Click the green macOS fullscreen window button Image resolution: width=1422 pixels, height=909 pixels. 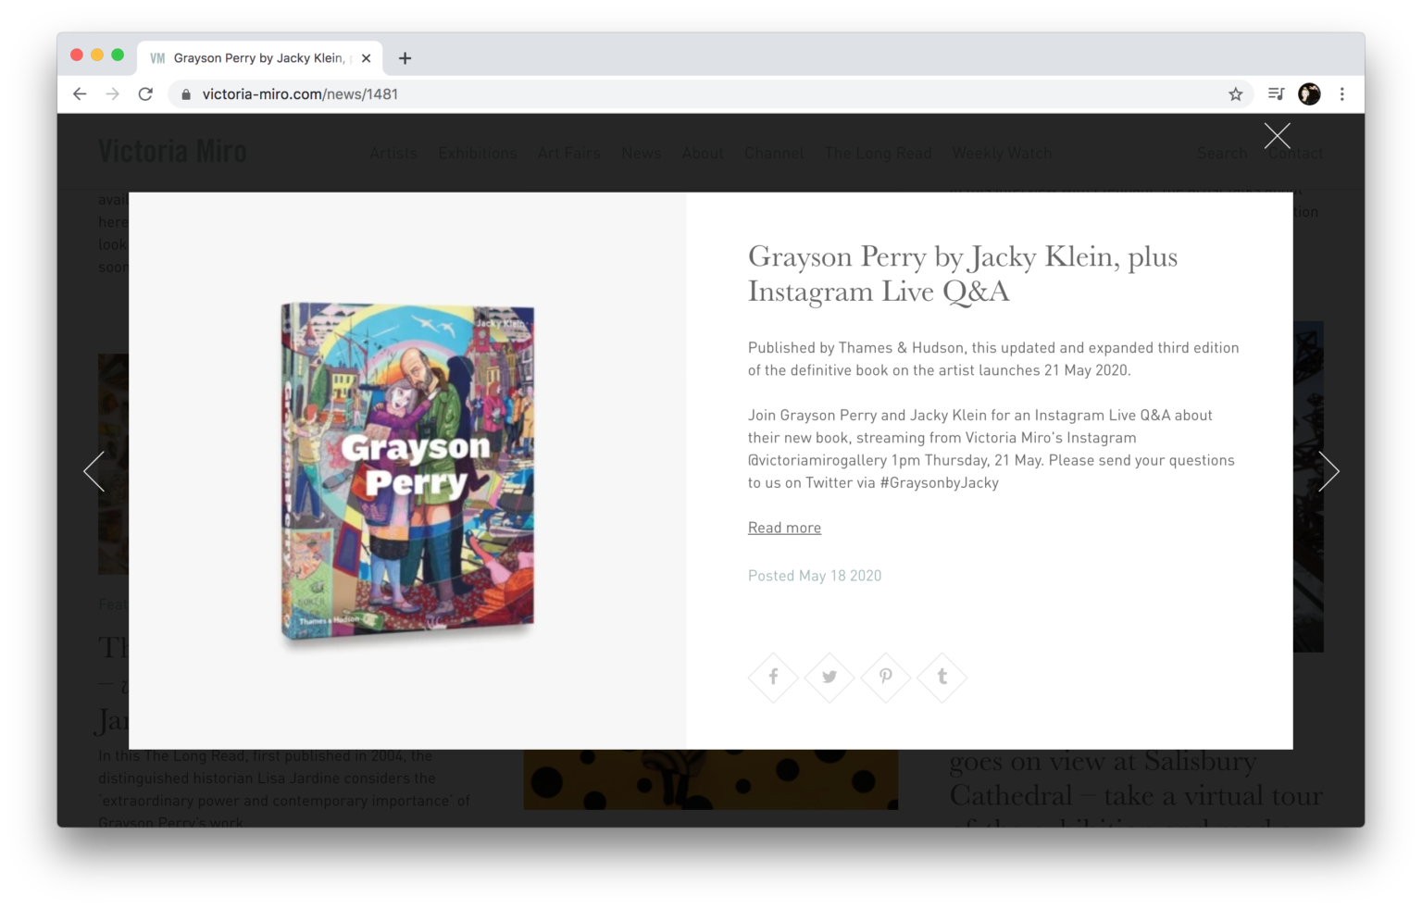pos(118,55)
